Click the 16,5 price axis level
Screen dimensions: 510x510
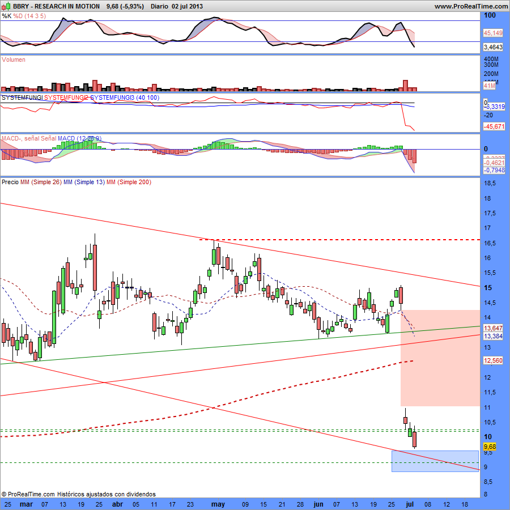[x=490, y=243]
